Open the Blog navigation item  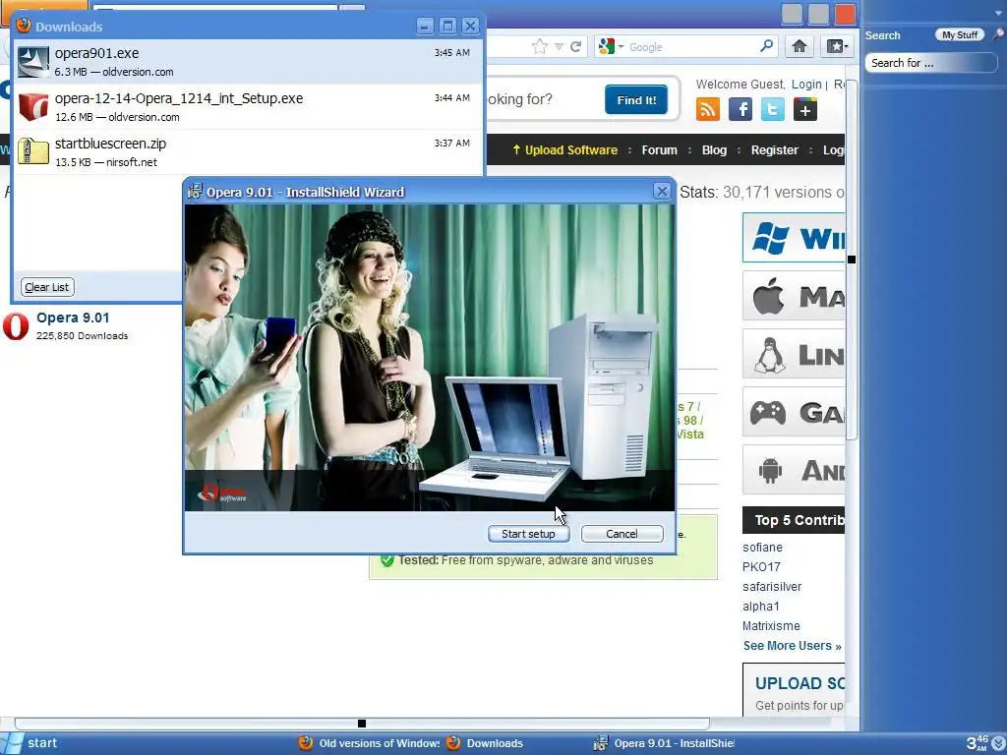[x=714, y=149]
